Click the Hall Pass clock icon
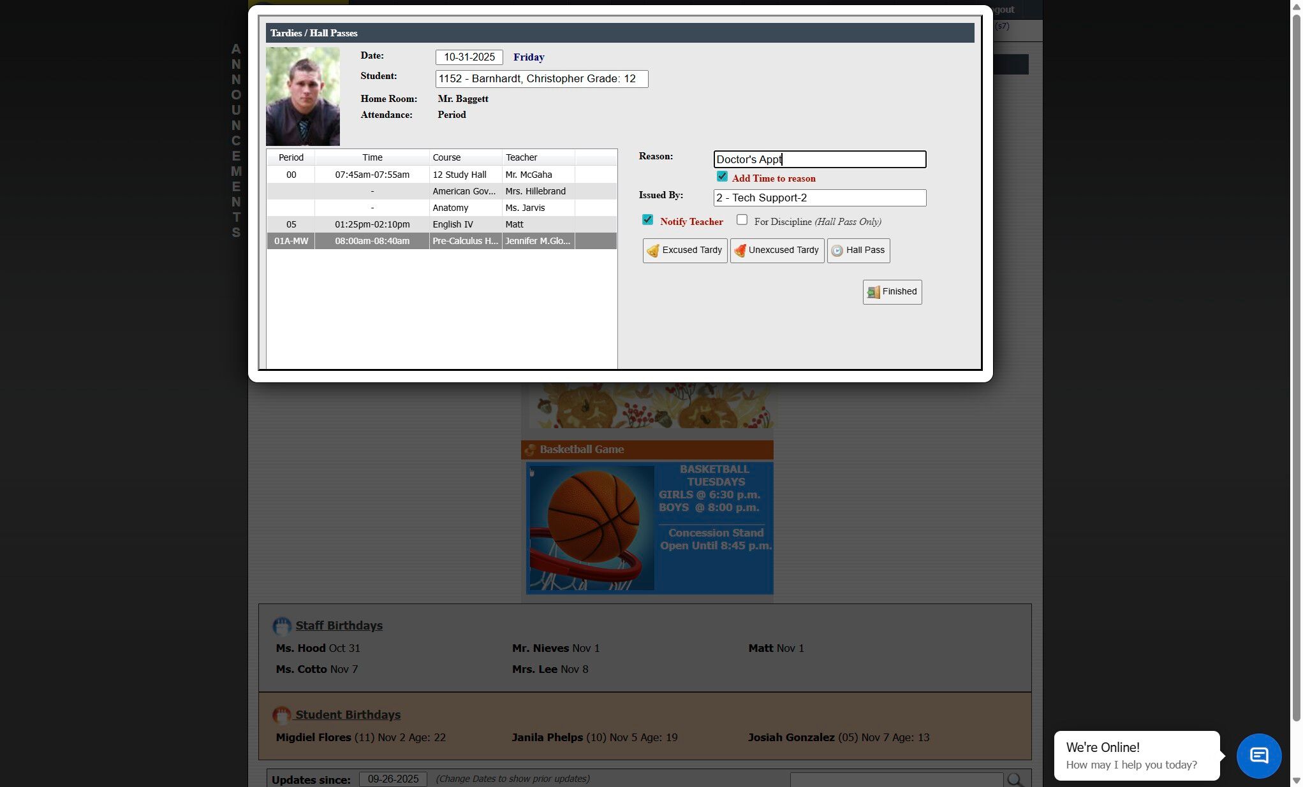This screenshot has height=787, width=1303. [837, 250]
